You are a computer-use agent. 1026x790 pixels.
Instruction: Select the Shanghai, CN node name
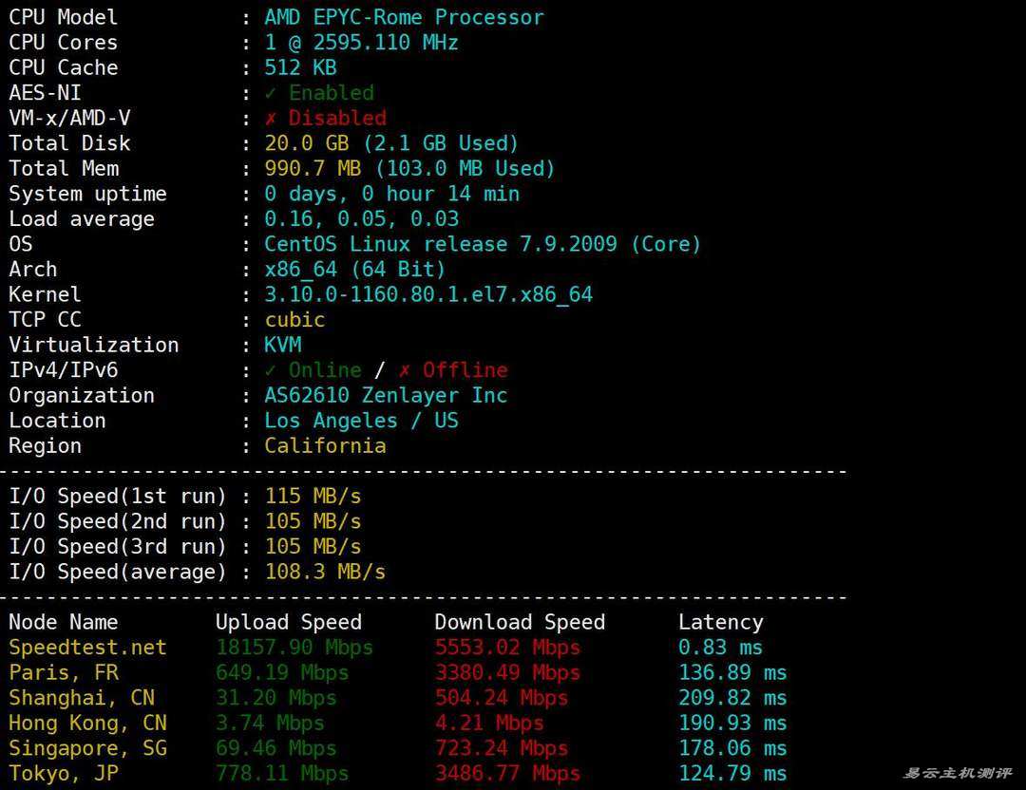pyautogui.click(x=82, y=698)
